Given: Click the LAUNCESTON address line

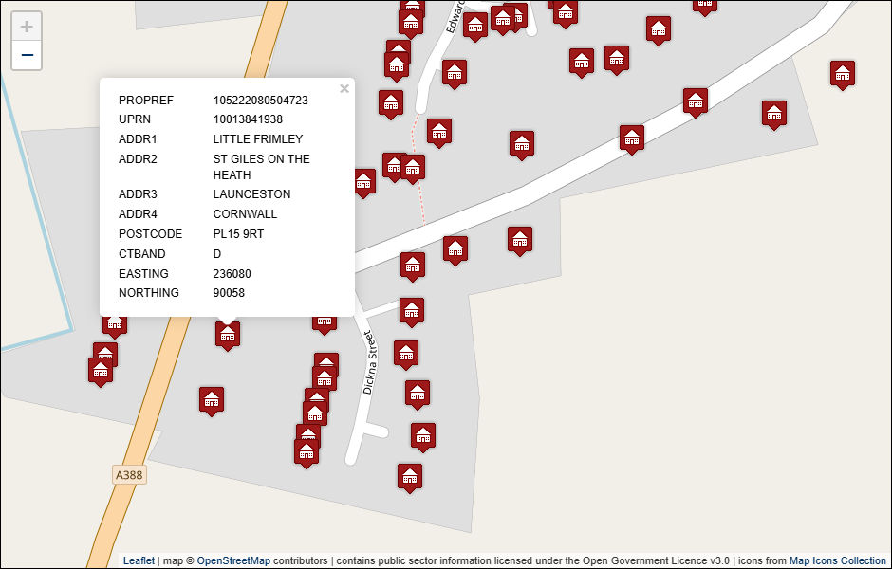Looking at the screenshot, I should pos(252,194).
